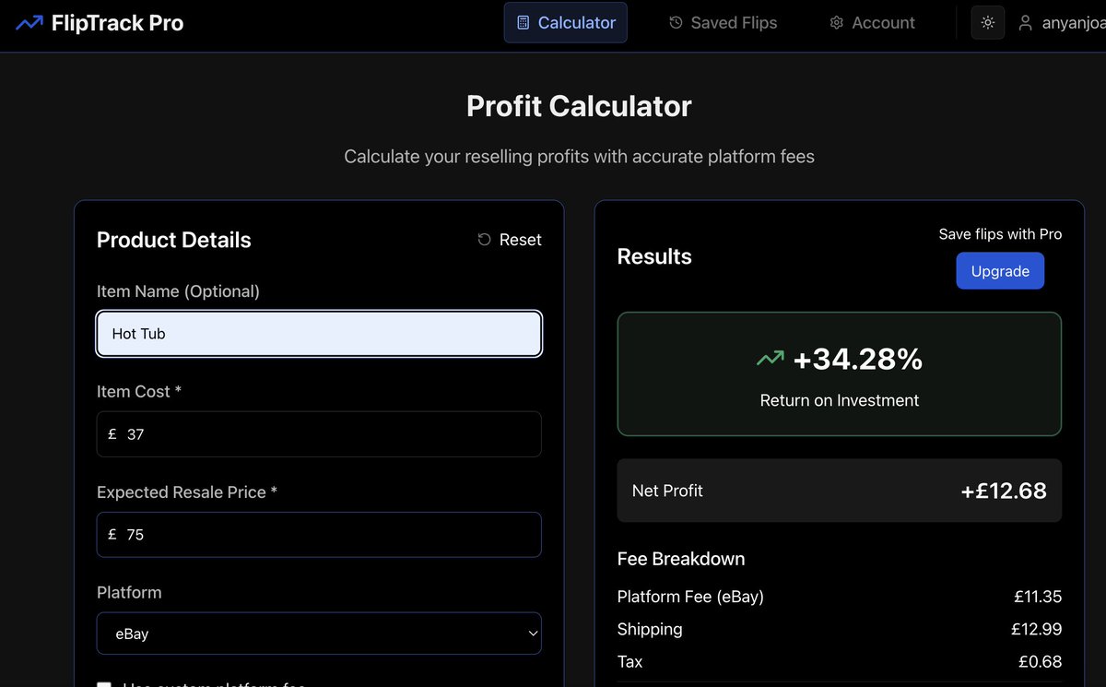Reset the product details form
The width and height of the screenshot is (1106, 687).
click(x=509, y=239)
